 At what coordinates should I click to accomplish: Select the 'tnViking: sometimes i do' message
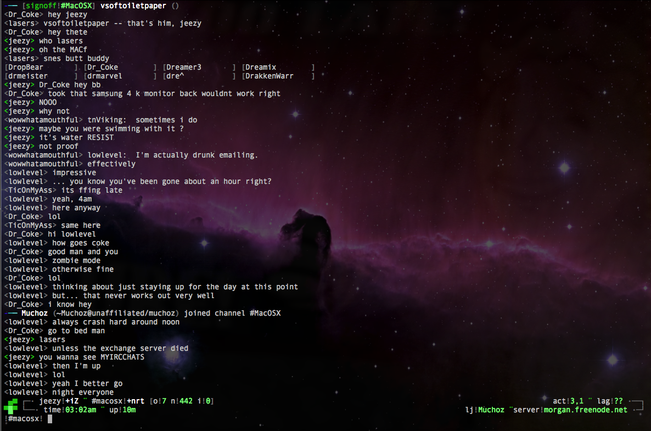[142, 120]
